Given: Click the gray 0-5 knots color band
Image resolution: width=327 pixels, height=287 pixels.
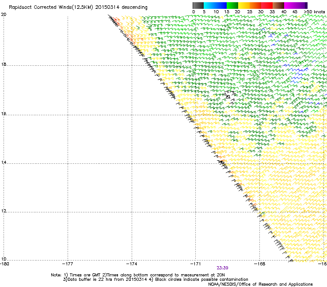Looking at the screenshot, I should [x=198, y=5].
